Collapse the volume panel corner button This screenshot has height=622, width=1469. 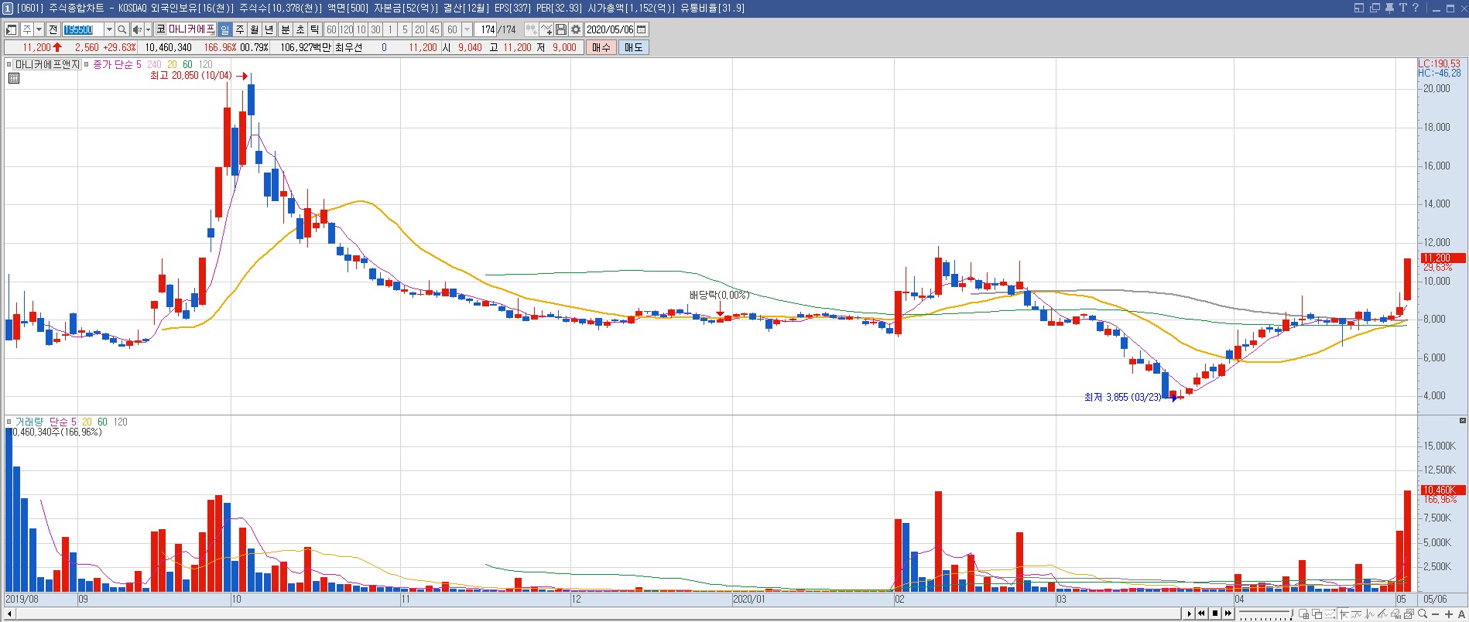[x=1462, y=421]
